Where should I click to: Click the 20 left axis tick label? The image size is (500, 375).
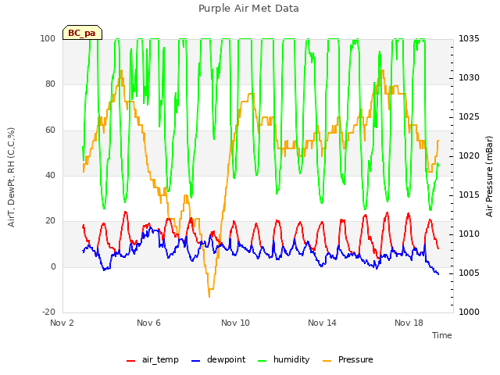50,220
